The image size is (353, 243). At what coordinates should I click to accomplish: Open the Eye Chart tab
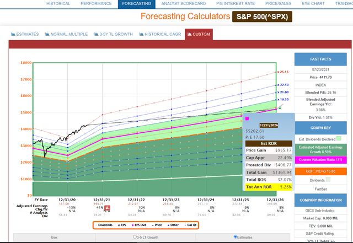coord(313,4)
